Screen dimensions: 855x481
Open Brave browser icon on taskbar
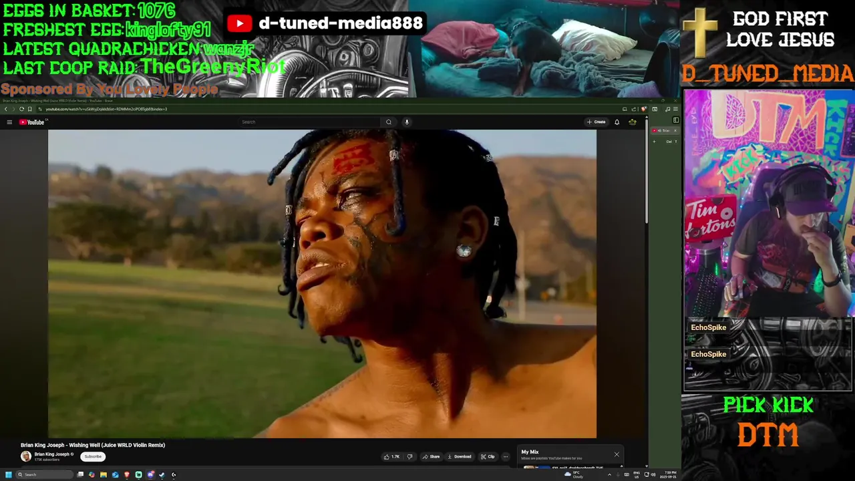click(127, 475)
